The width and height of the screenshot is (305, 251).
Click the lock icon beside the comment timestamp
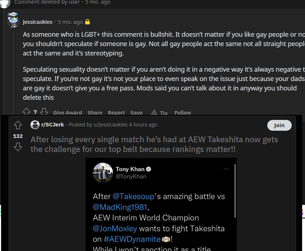click(87, 22)
